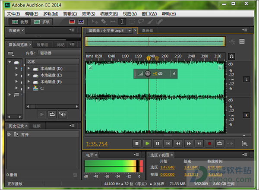
Task: Open the 收藏夹(R) menu
Action: [109, 14]
